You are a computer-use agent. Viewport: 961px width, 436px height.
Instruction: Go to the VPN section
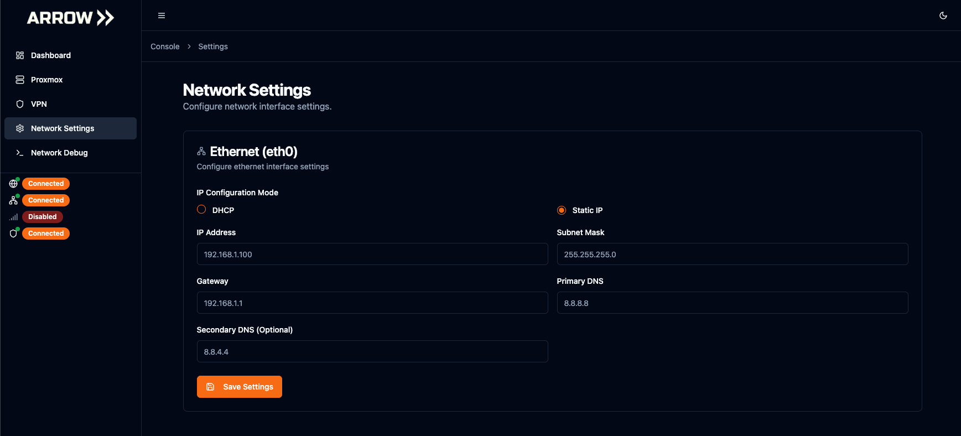click(39, 104)
